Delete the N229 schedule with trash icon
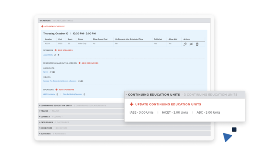The height and width of the screenshot is (168, 259). click(197, 44)
